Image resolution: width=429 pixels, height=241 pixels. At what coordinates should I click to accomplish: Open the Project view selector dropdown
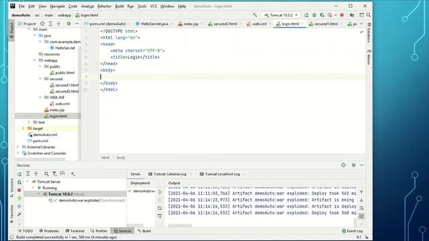tap(27, 24)
